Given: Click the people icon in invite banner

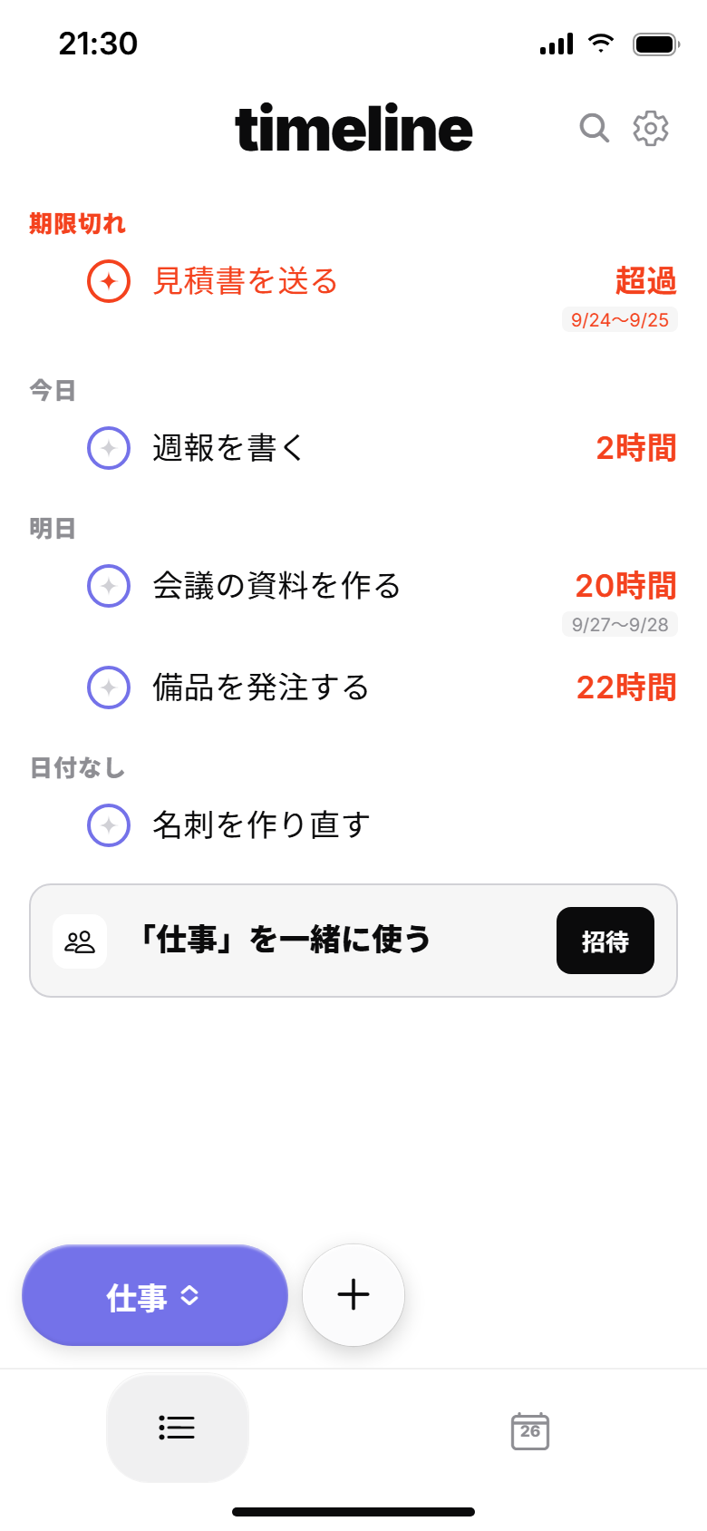Looking at the screenshot, I should (x=80, y=941).
